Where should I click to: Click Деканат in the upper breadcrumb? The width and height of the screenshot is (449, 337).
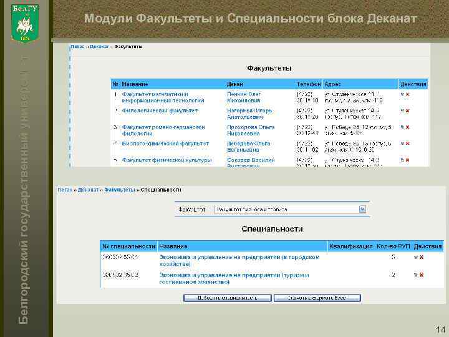tap(99, 47)
